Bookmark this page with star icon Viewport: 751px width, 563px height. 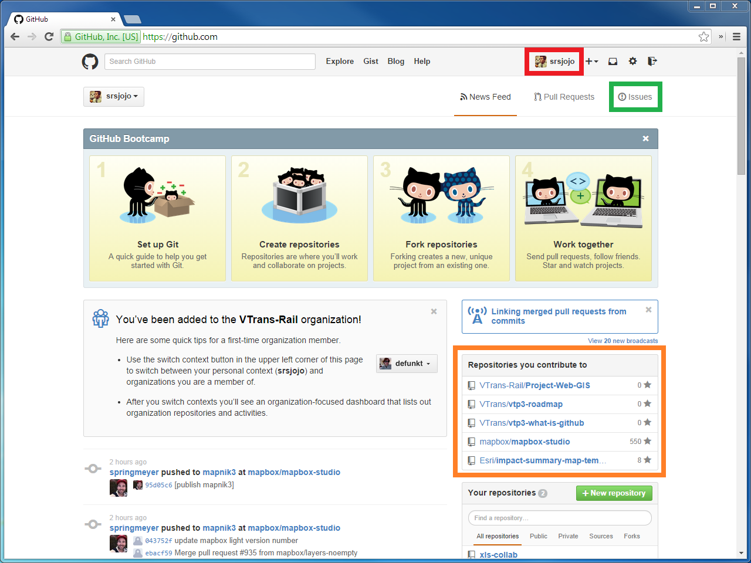coord(703,36)
